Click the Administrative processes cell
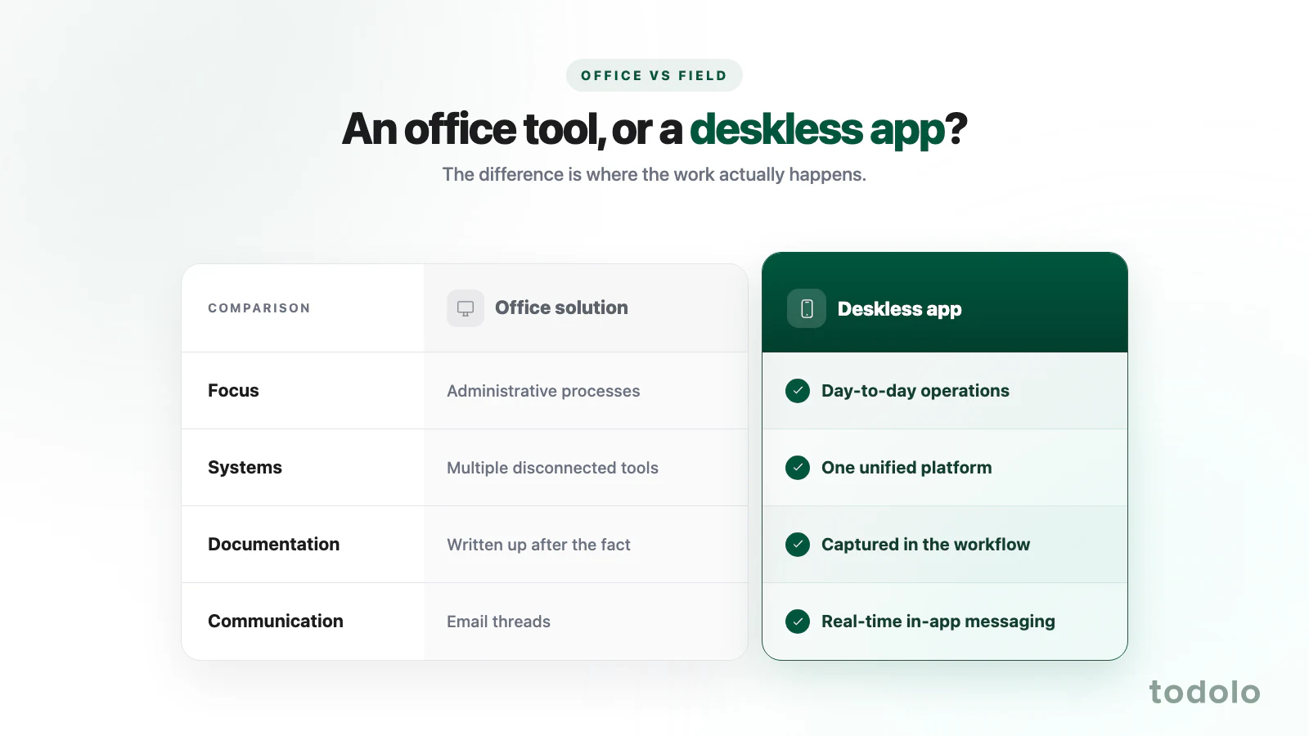Screen dimensions: 1309x736 pyautogui.click(x=586, y=391)
